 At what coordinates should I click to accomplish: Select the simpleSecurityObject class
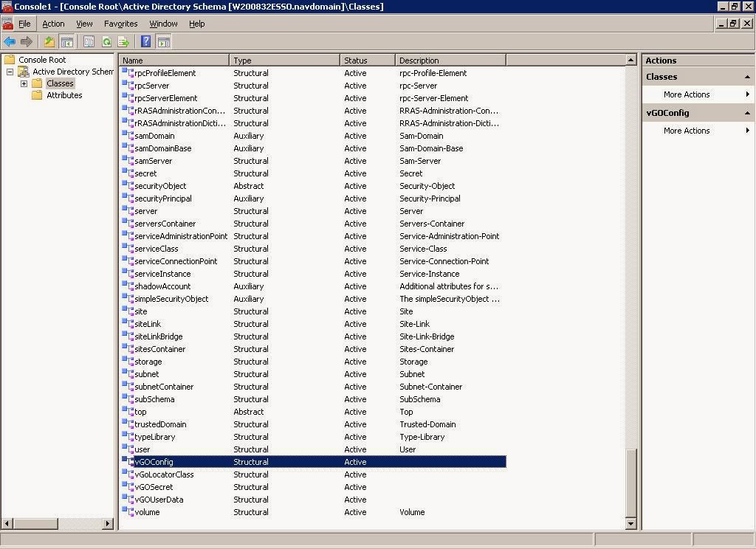(313, 299)
